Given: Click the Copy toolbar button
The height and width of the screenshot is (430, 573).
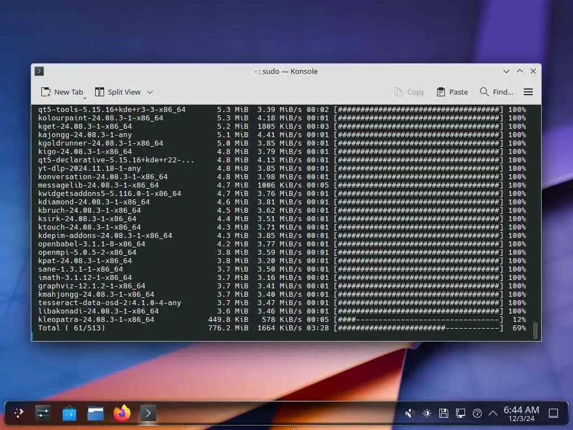Looking at the screenshot, I should (409, 92).
